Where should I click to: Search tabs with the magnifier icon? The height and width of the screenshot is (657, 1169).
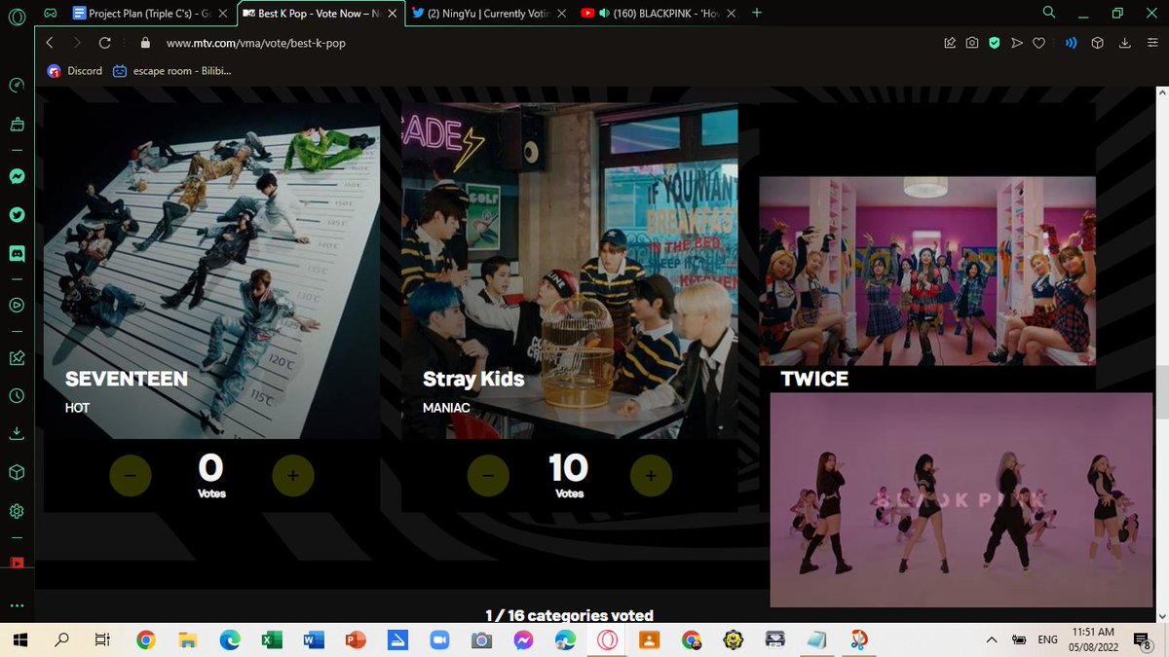pyautogui.click(x=1049, y=13)
